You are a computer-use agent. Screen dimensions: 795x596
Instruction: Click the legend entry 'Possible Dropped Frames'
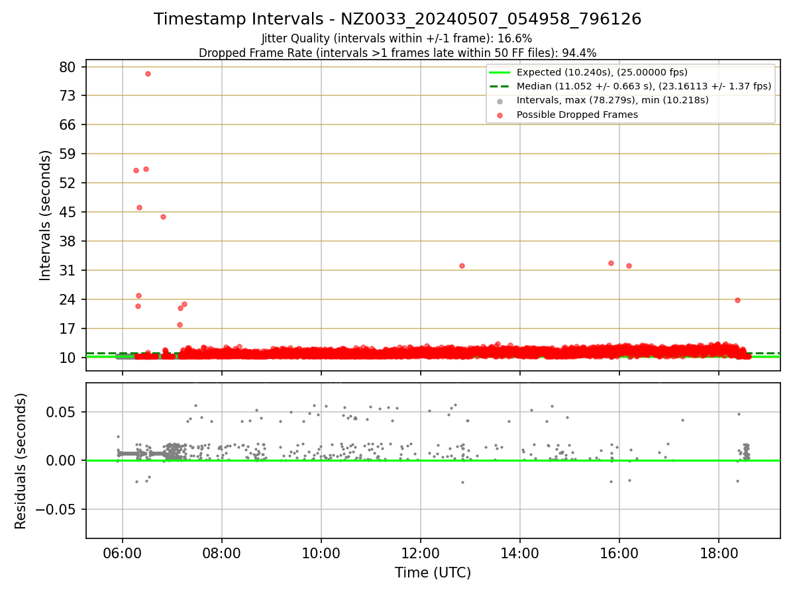(x=577, y=115)
